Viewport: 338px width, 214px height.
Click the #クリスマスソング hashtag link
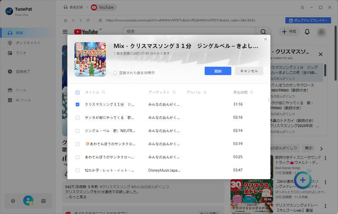tap(115, 187)
